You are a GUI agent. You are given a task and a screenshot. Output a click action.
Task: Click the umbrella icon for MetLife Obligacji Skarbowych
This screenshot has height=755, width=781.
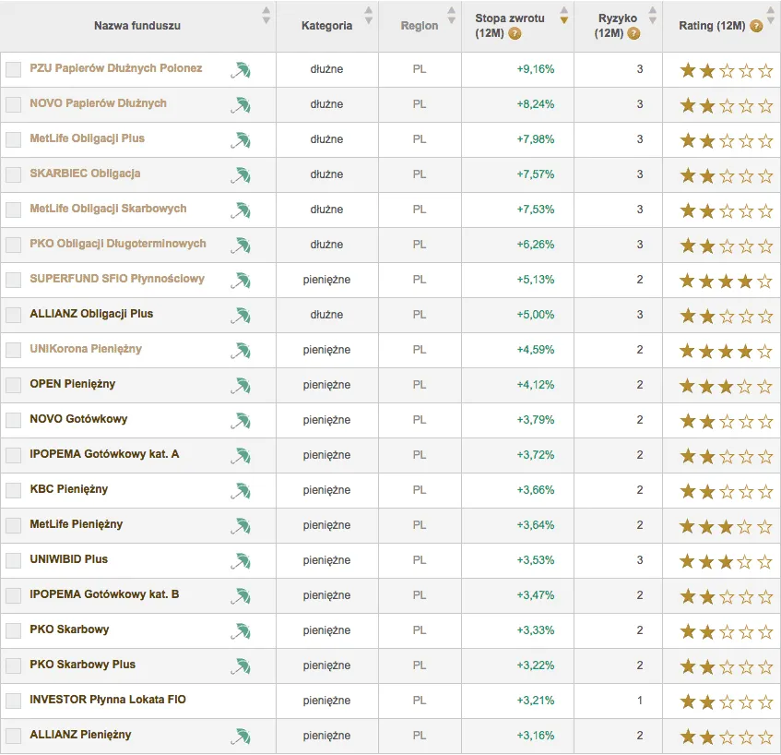click(x=241, y=210)
